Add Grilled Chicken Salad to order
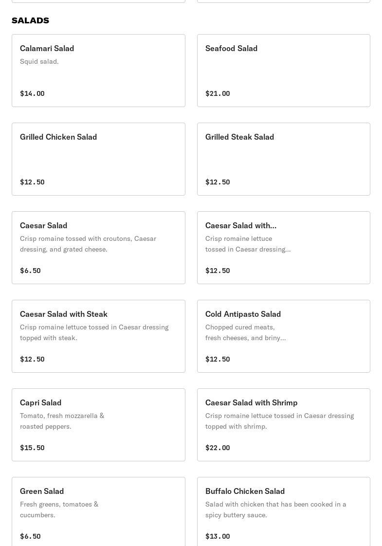 98,159
